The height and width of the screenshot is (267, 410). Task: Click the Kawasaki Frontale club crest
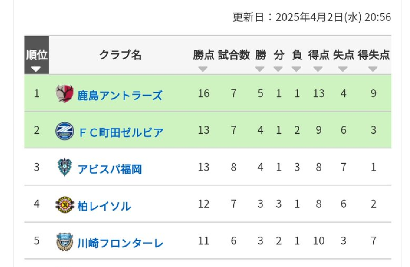pyautogui.click(x=65, y=242)
